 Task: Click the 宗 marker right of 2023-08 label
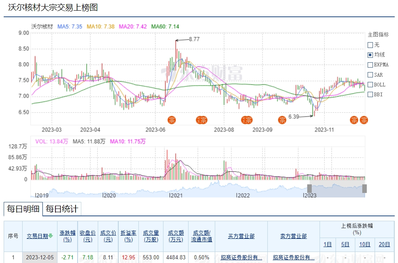pos(246,120)
